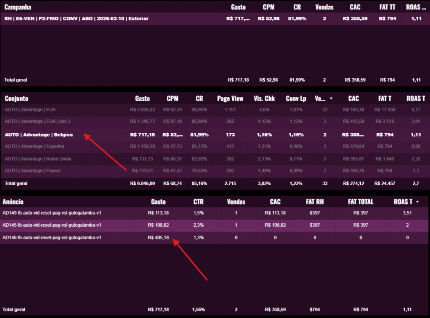Screen dimensions: 430x318
Task: Sort by CTR column in Anúncio table
Action: pyautogui.click(x=199, y=202)
